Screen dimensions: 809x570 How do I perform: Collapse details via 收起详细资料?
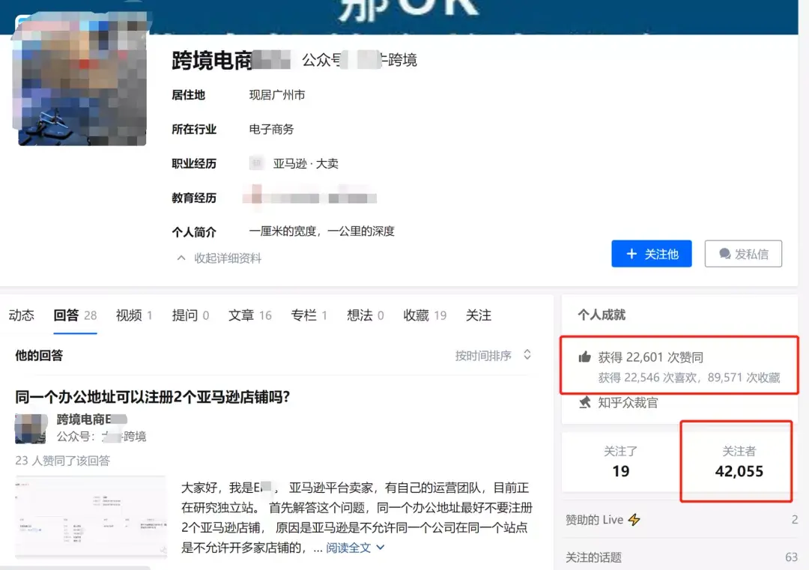click(x=228, y=258)
